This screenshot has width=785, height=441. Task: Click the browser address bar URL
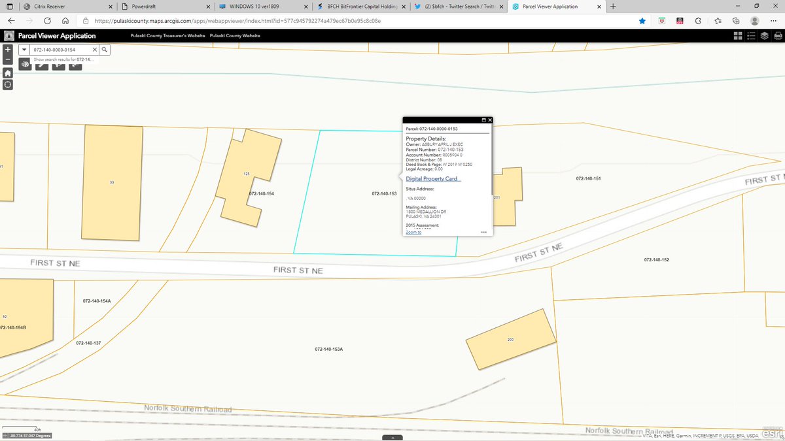point(237,20)
